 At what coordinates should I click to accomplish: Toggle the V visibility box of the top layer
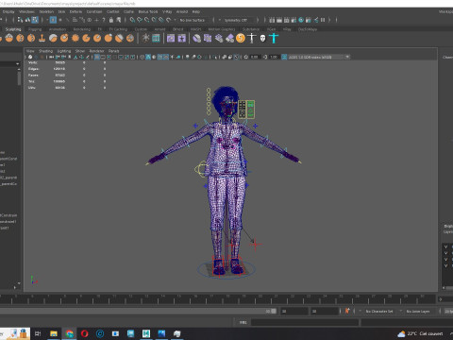pos(445,246)
